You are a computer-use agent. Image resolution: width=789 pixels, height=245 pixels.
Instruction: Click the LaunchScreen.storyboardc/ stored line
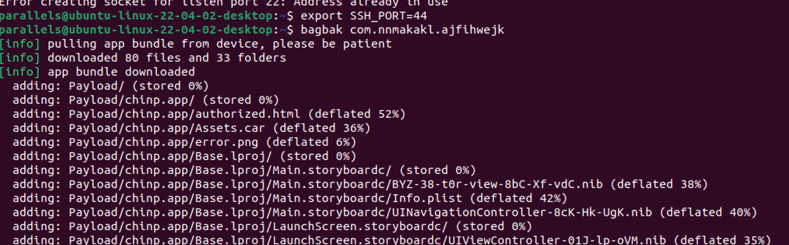tap(272, 226)
